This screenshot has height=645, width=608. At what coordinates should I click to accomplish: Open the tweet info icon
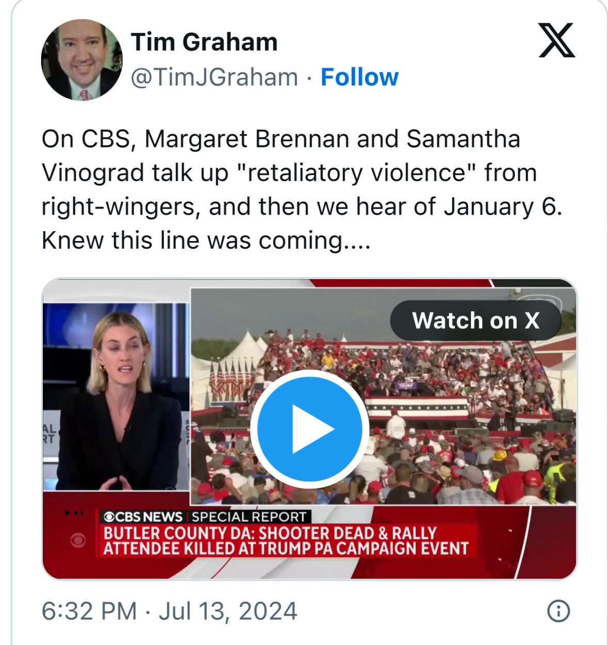tap(558, 611)
